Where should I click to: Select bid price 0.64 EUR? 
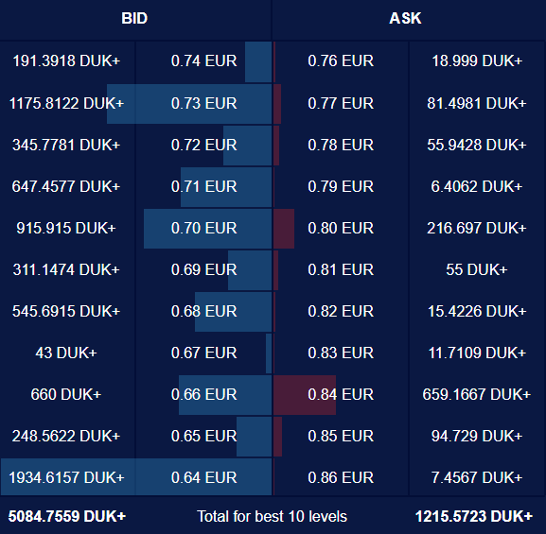coord(203,477)
